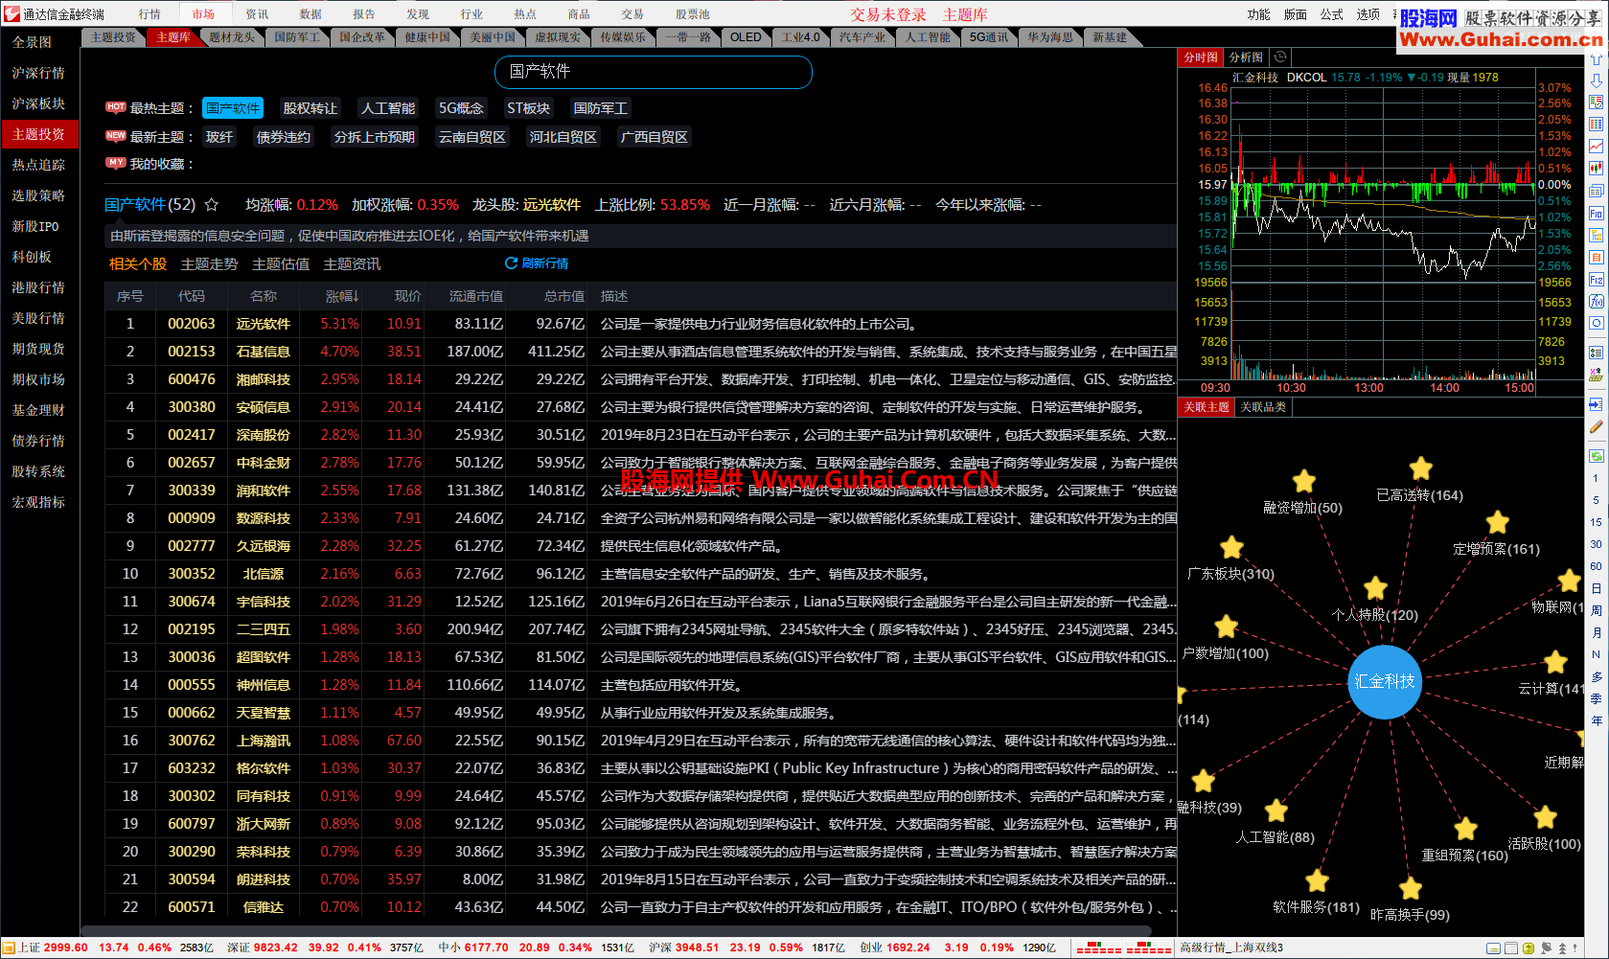
Task: Select the 1-minute period button
Action: (x=1596, y=478)
